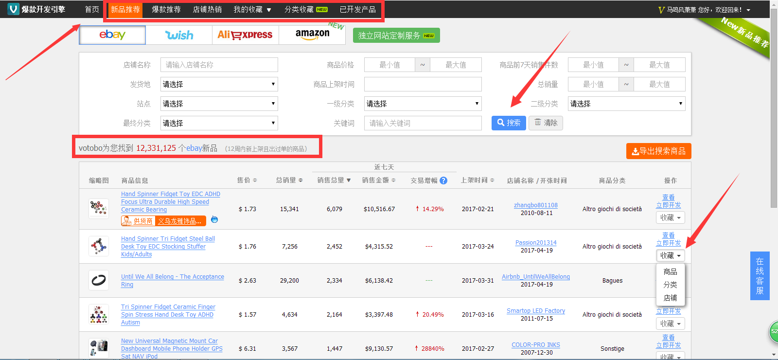778x360 pixels.
Task: Go to 店铺热销 section
Action: pos(207,9)
